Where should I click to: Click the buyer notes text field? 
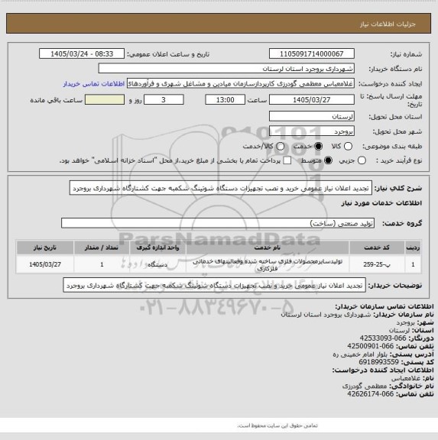(215, 285)
